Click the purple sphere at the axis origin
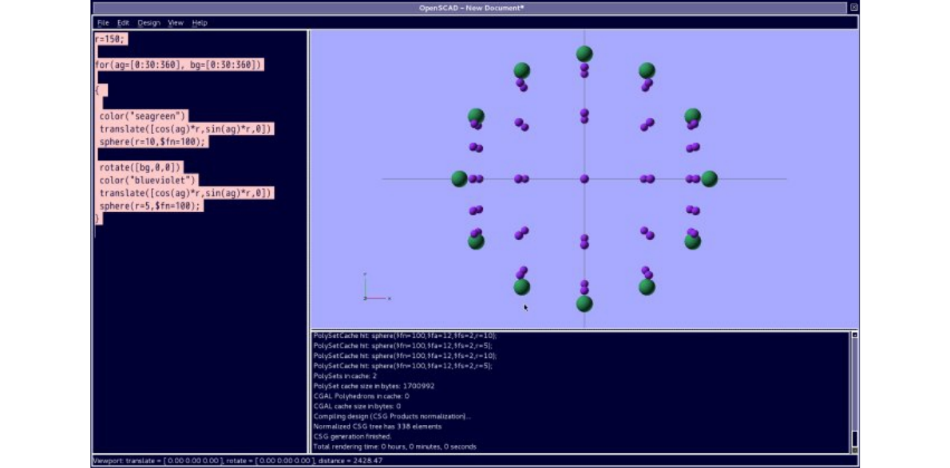Screen dimensions: 950x468 [x=584, y=179]
